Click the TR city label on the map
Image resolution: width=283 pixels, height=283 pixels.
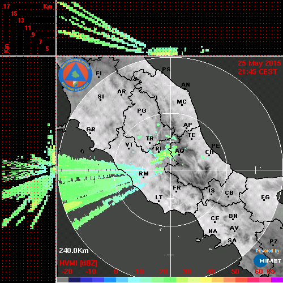tap(150, 139)
